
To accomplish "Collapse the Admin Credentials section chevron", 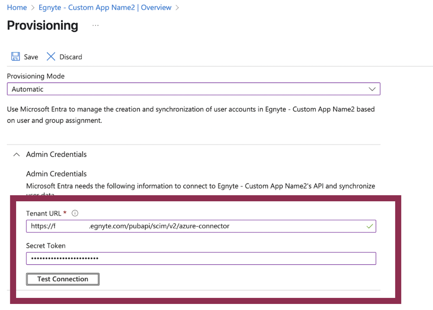I will [x=16, y=154].
